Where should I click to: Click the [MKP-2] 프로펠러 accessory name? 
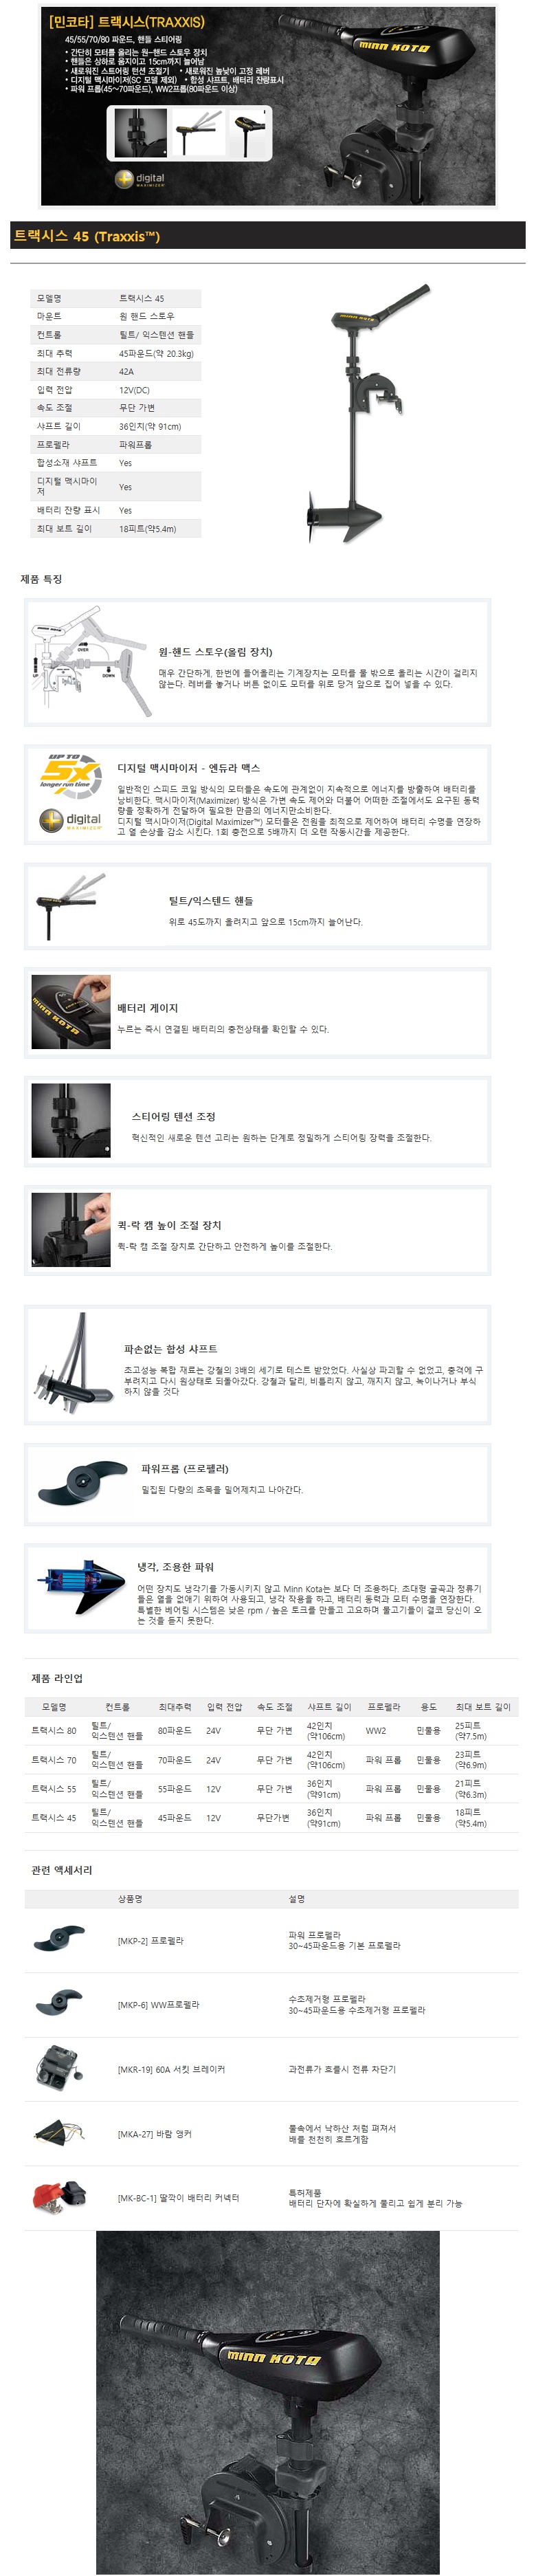150,1940
